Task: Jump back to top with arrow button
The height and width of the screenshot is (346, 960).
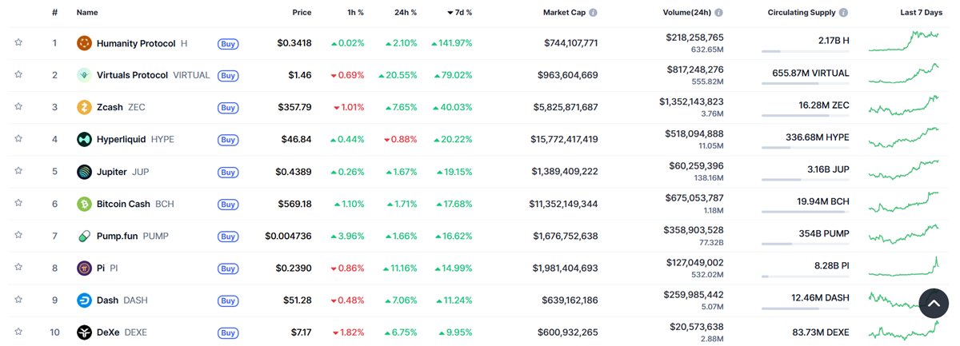Action: tap(934, 304)
